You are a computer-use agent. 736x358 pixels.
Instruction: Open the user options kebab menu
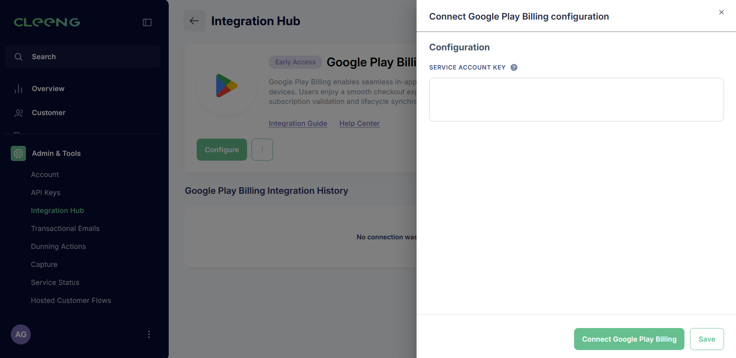[149, 334]
